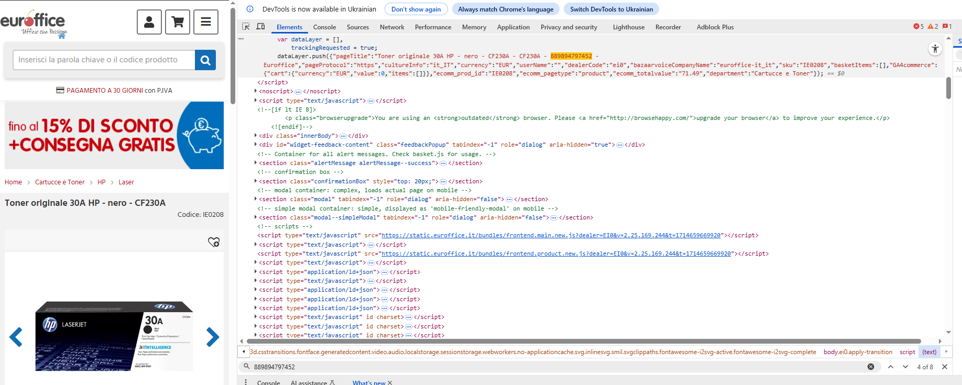
Task: Expand the section class modal node
Action: click(256, 199)
